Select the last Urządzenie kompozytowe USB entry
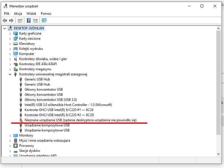The height and width of the screenshot is (168, 224). (x=47, y=130)
